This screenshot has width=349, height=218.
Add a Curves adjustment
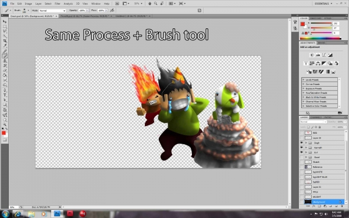[324, 55]
